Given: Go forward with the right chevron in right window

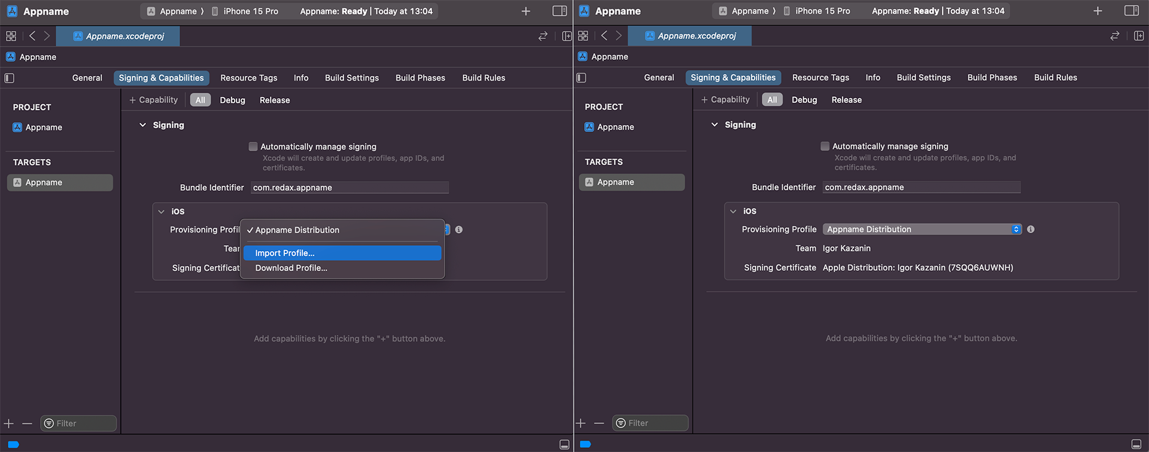Looking at the screenshot, I should pos(619,36).
